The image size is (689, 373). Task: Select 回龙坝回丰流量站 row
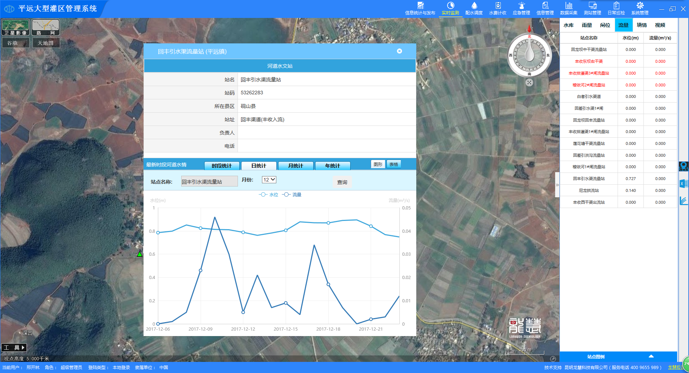[618, 120]
